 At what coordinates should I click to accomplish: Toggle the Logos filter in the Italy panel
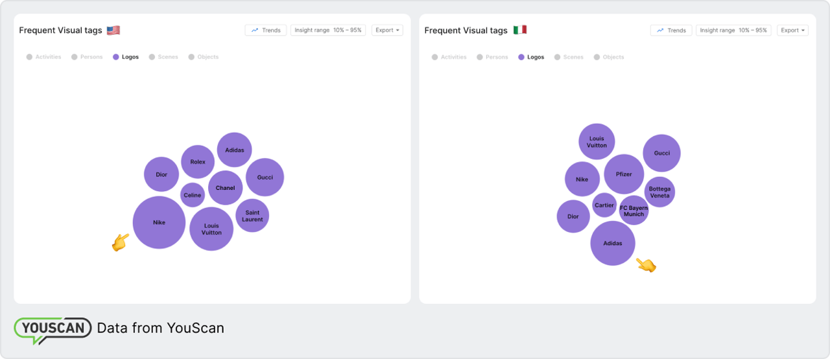click(x=531, y=57)
